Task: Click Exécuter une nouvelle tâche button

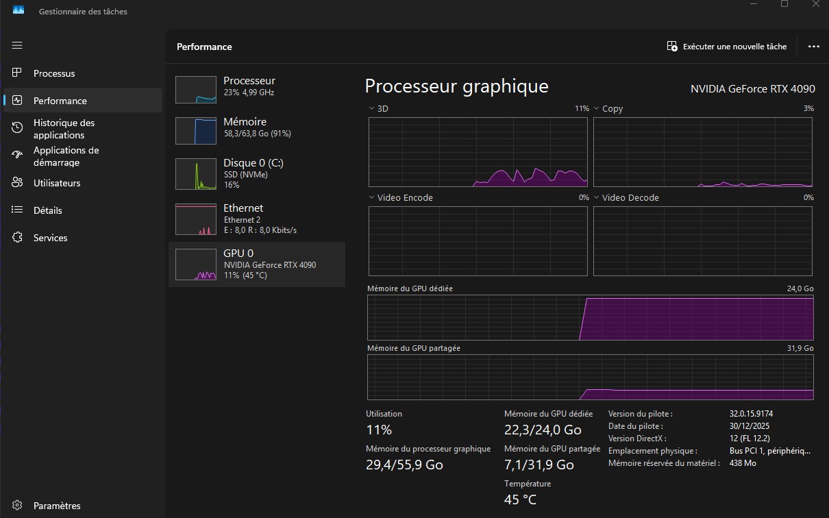Action: click(x=727, y=47)
